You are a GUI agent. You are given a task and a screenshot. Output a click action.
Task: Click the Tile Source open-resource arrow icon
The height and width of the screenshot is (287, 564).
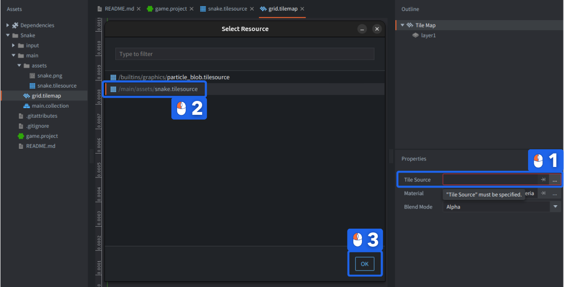pos(543,180)
